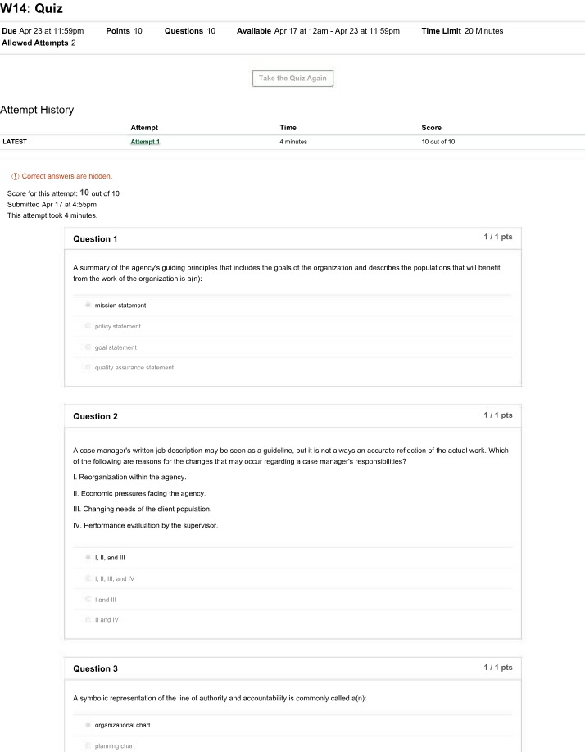Choose the quality assurance statement option
585x752 pixels.
coord(88,367)
